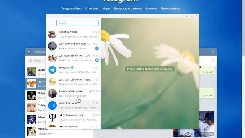Open Робот Антон (β) chat
Viewport: 245px width, 138px height.
[73, 34]
